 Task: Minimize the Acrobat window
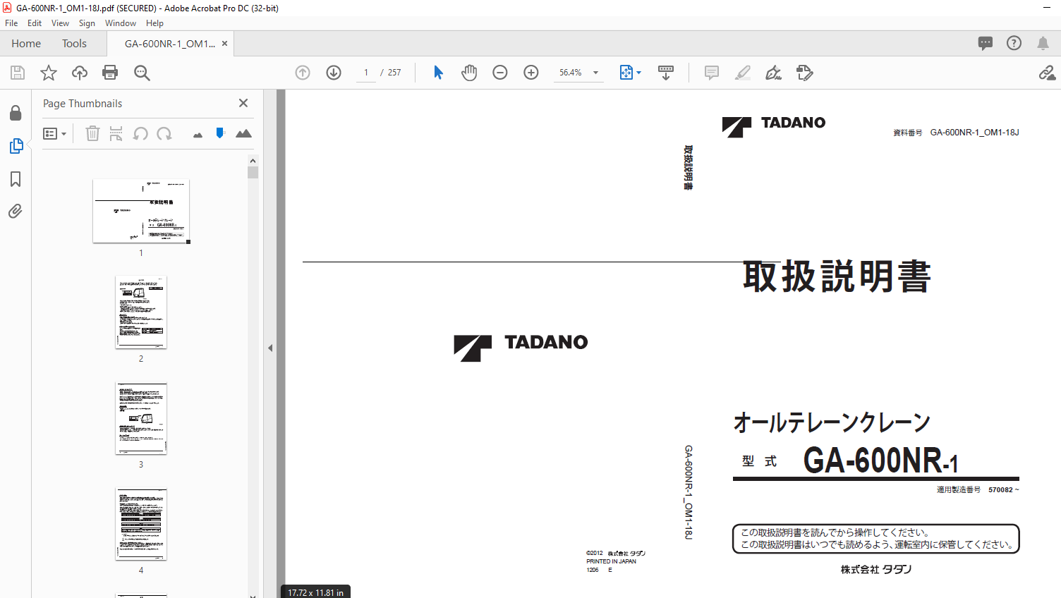click(1047, 8)
